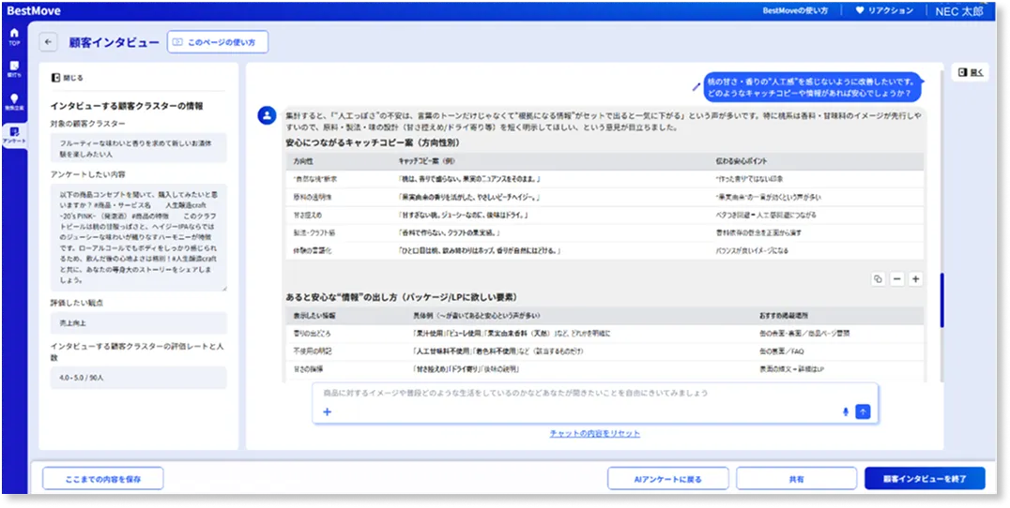Click AIアンケートに戻る button
The height and width of the screenshot is (508, 1010).
click(668, 479)
